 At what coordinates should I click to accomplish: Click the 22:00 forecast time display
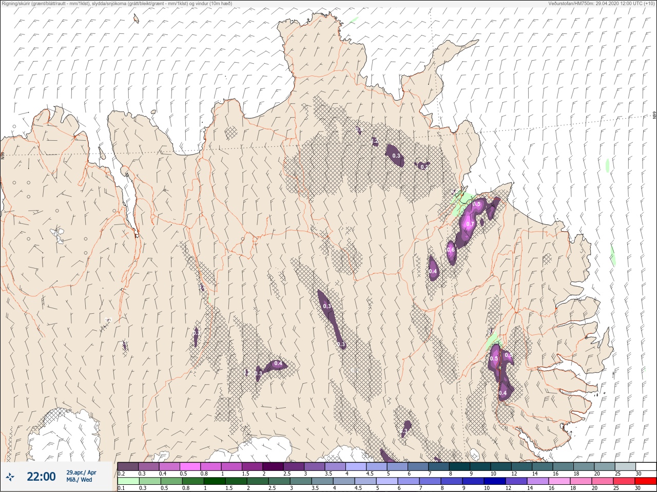(41, 477)
